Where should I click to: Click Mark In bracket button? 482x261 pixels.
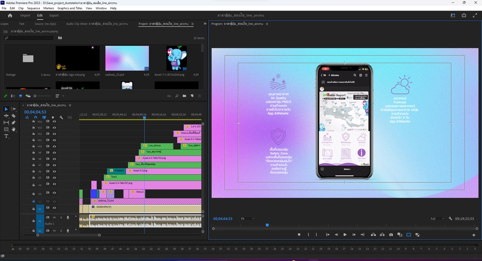[x=308, y=234]
